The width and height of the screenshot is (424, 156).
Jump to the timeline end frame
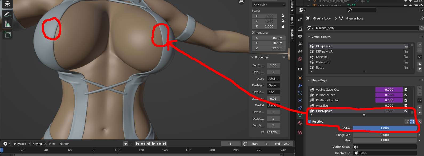click(165, 144)
